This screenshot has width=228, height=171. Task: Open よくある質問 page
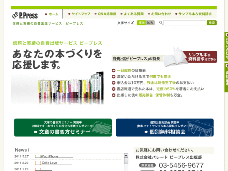point(132,14)
